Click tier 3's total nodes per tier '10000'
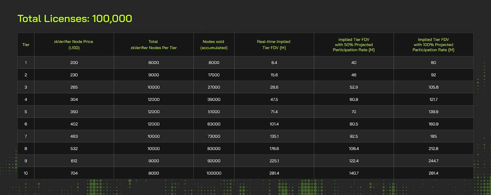This screenshot has height=195, width=491. tap(153, 87)
